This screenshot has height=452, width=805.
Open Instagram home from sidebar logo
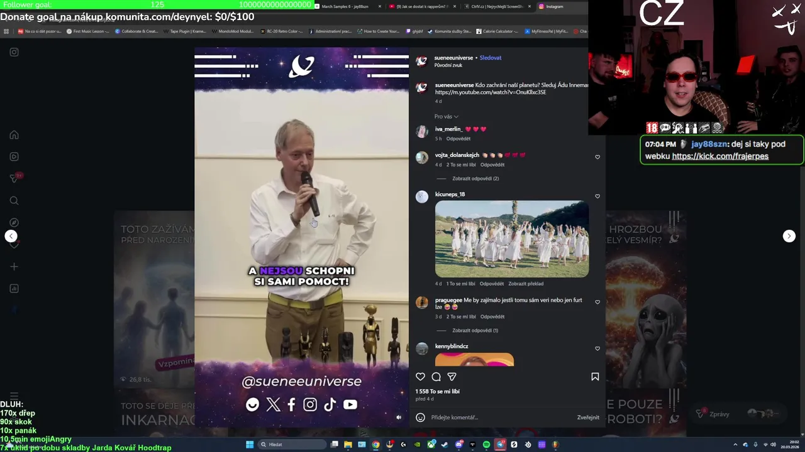(x=14, y=52)
